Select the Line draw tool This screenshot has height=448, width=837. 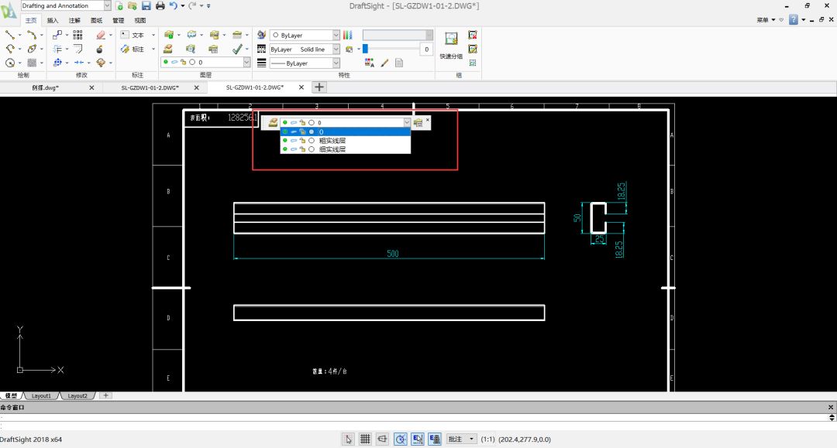tap(9, 35)
